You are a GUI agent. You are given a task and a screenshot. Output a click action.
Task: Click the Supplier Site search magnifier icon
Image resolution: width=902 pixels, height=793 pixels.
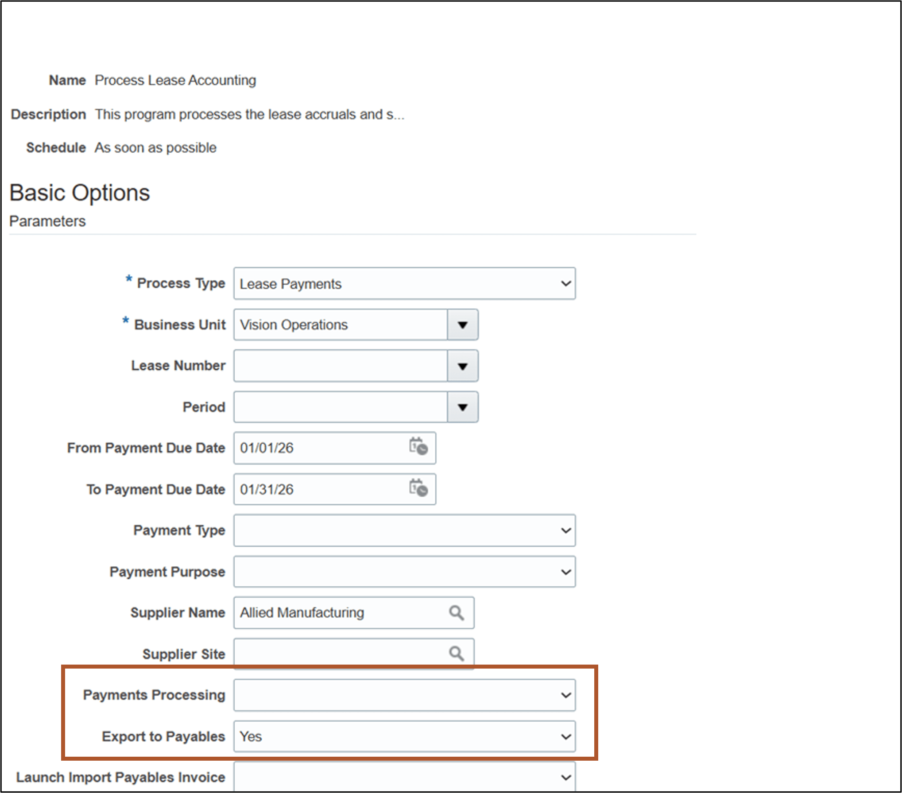[x=456, y=653]
